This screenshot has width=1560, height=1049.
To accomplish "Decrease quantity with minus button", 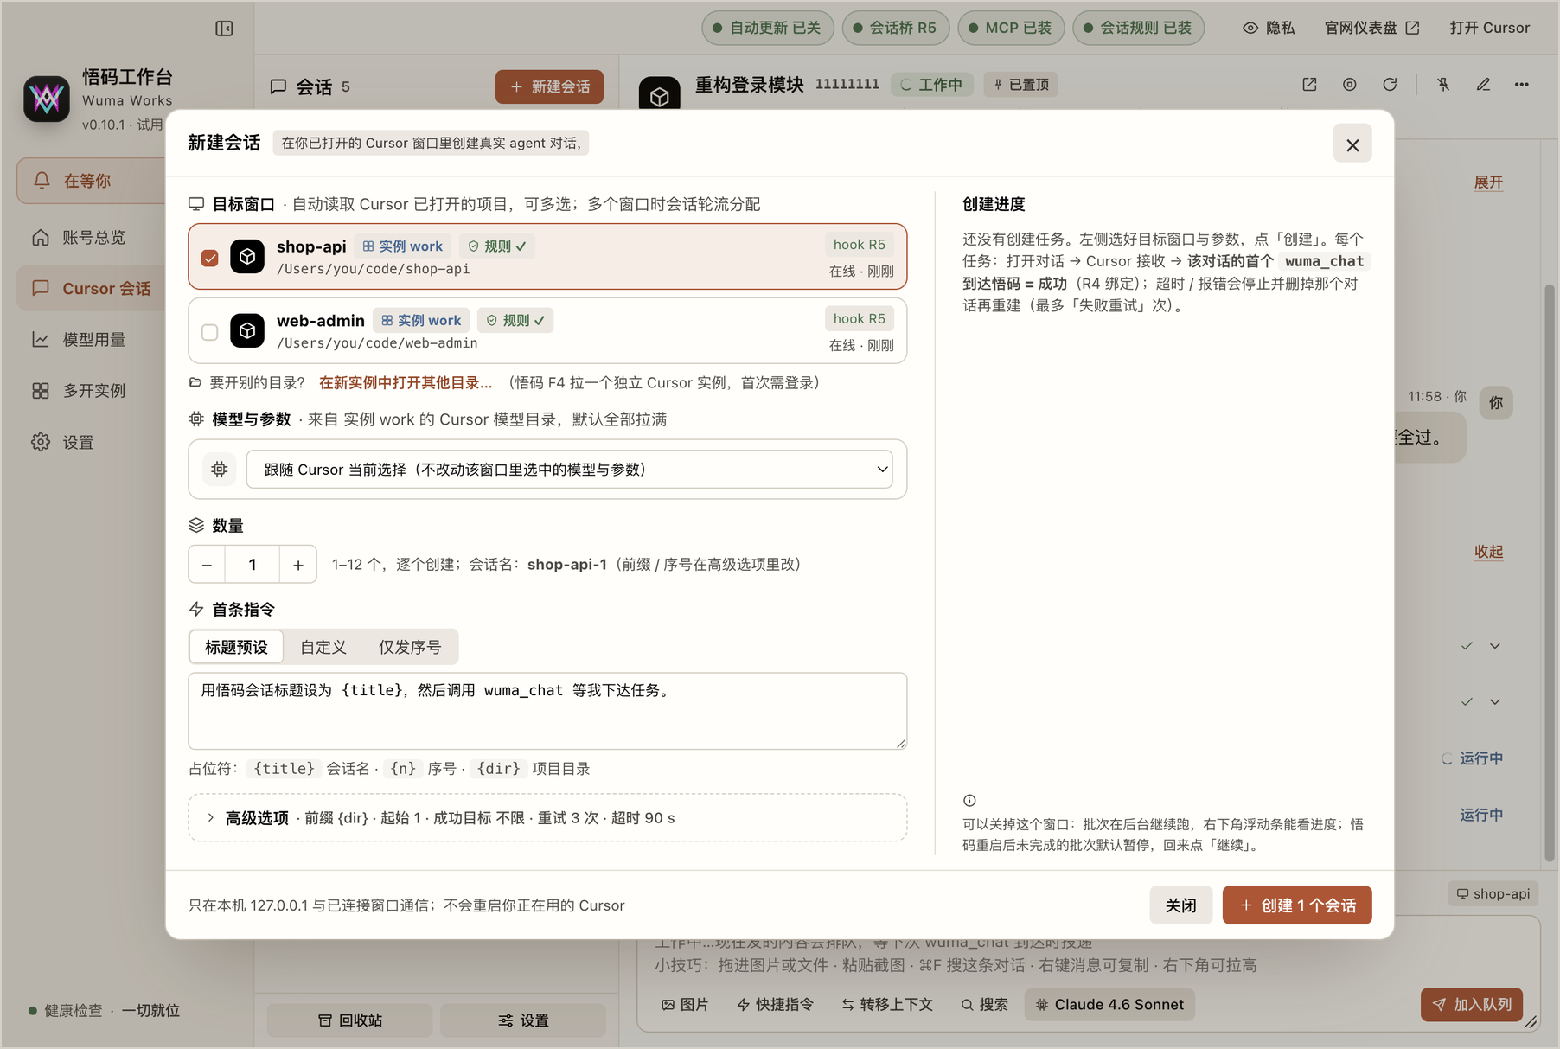I will pyautogui.click(x=207, y=565).
